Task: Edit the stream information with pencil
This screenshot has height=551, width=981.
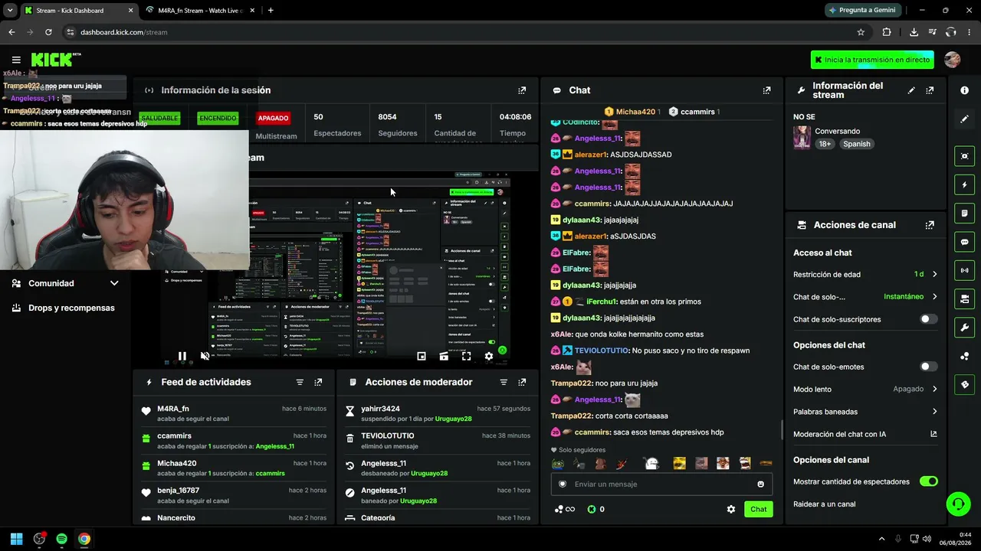Action: coord(911,90)
